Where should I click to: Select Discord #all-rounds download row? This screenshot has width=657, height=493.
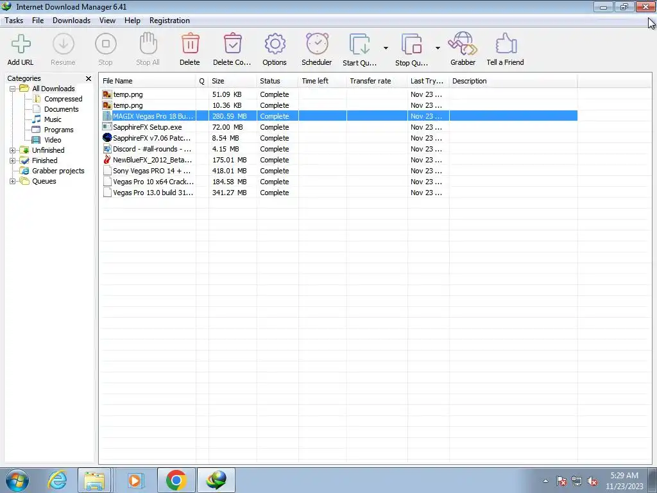click(x=339, y=149)
